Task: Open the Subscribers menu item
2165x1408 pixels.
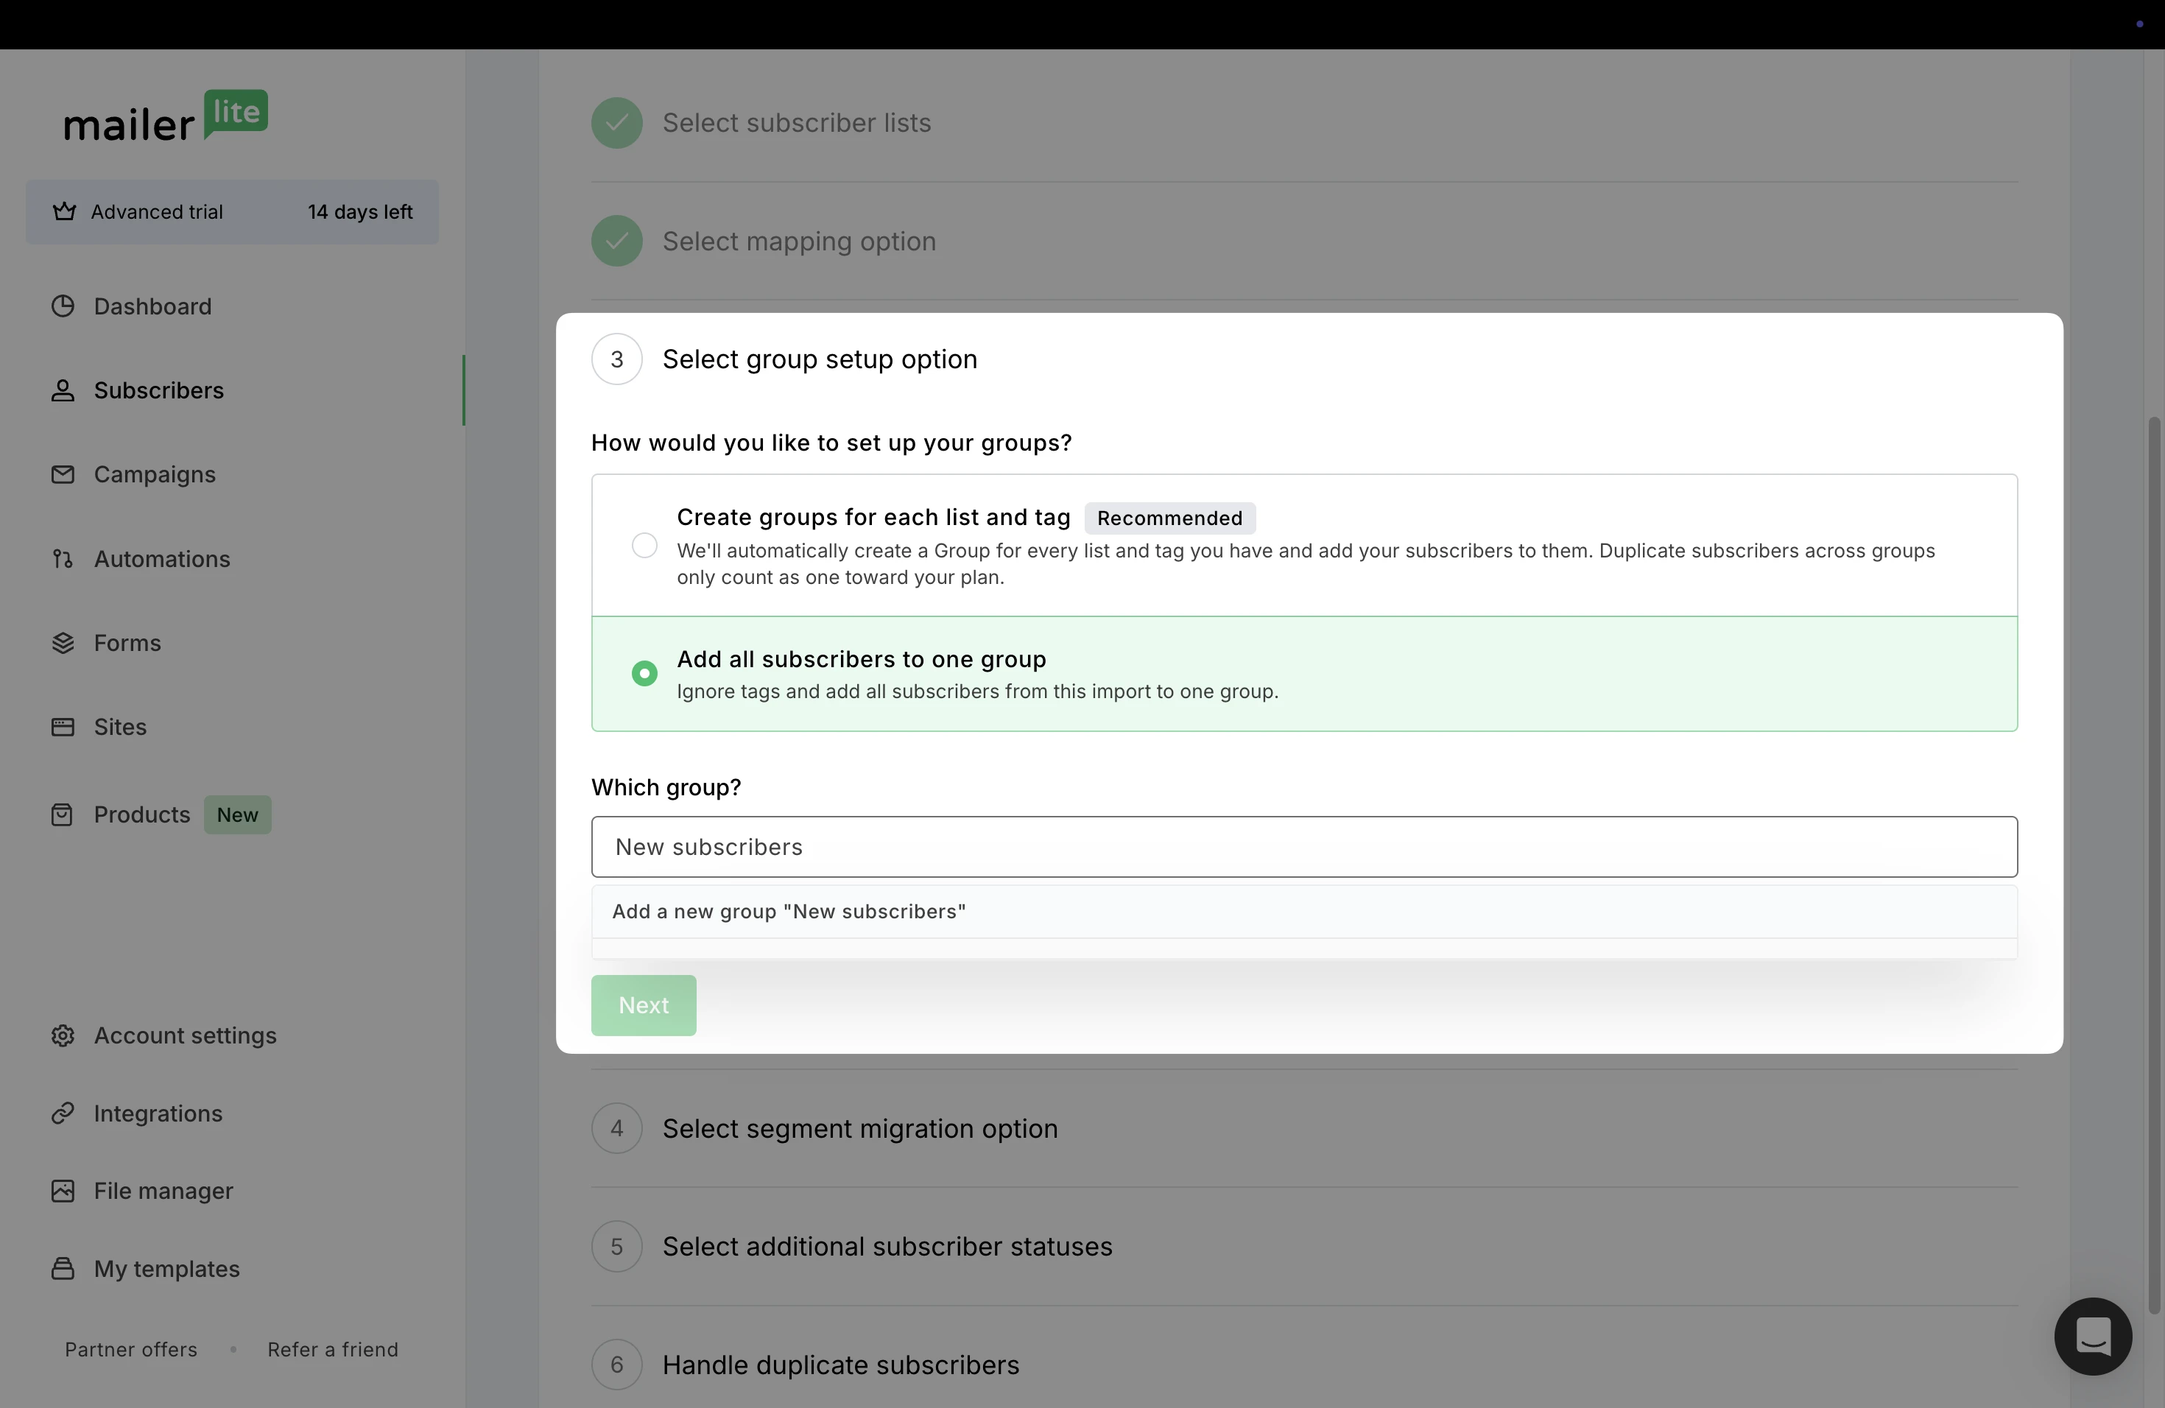Action: [x=158, y=390]
